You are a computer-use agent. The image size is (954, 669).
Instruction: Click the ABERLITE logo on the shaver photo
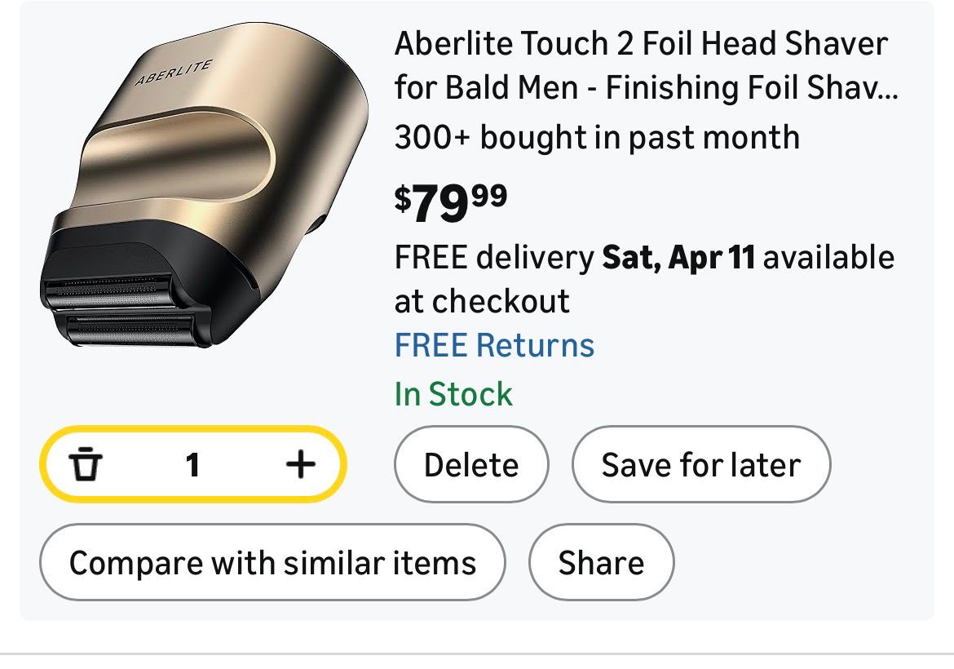click(x=174, y=73)
